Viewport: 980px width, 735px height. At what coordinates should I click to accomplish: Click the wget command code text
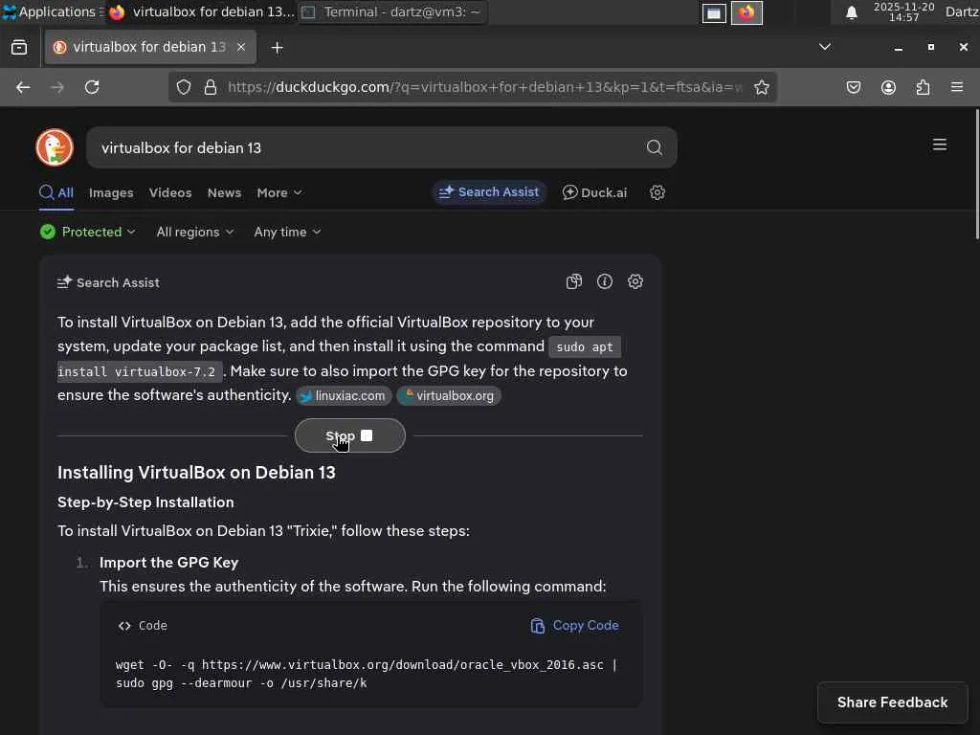(367, 674)
